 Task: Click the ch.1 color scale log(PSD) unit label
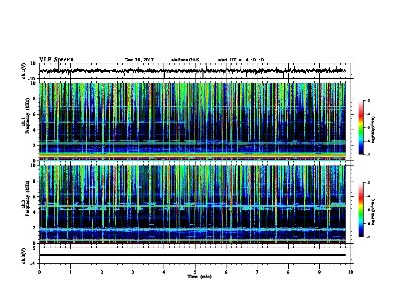374,130
